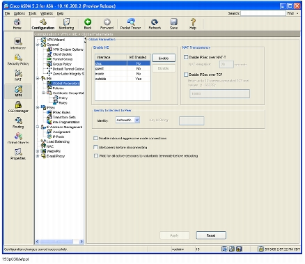Click the third status bar icon
The width and height of the screenshot is (305, 264).
pyautogui.click(x=239, y=249)
